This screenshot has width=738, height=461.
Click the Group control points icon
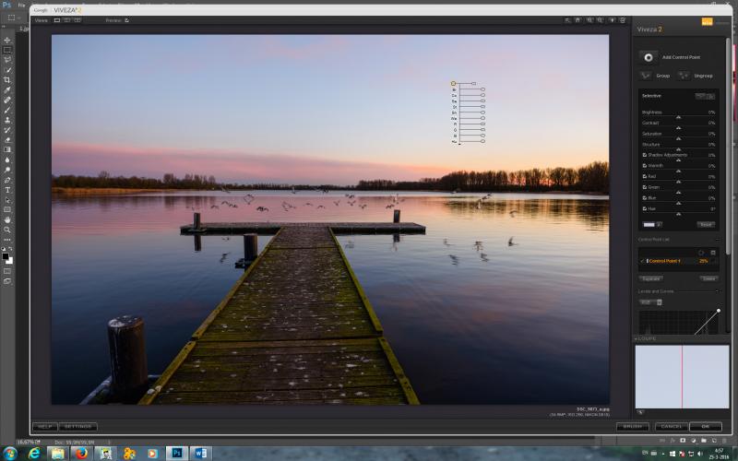tap(645, 76)
